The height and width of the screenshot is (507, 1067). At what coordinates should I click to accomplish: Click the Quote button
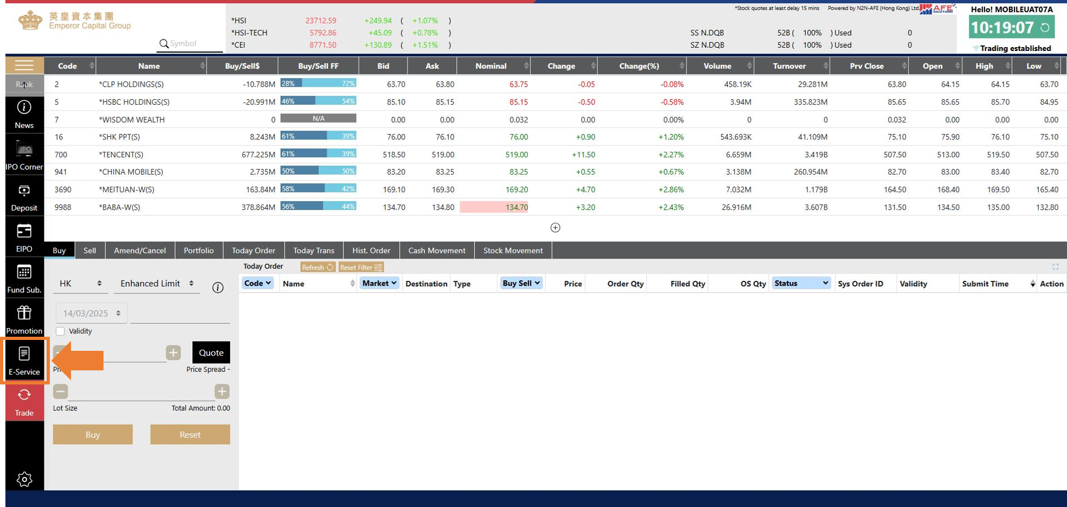pos(211,352)
